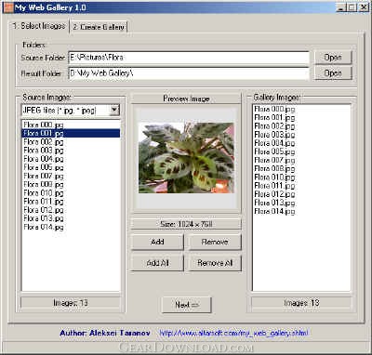The width and height of the screenshot is (372, 355).
Task: Select Flora 013.jpg in Gallery Images
Action: (x=301, y=203)
